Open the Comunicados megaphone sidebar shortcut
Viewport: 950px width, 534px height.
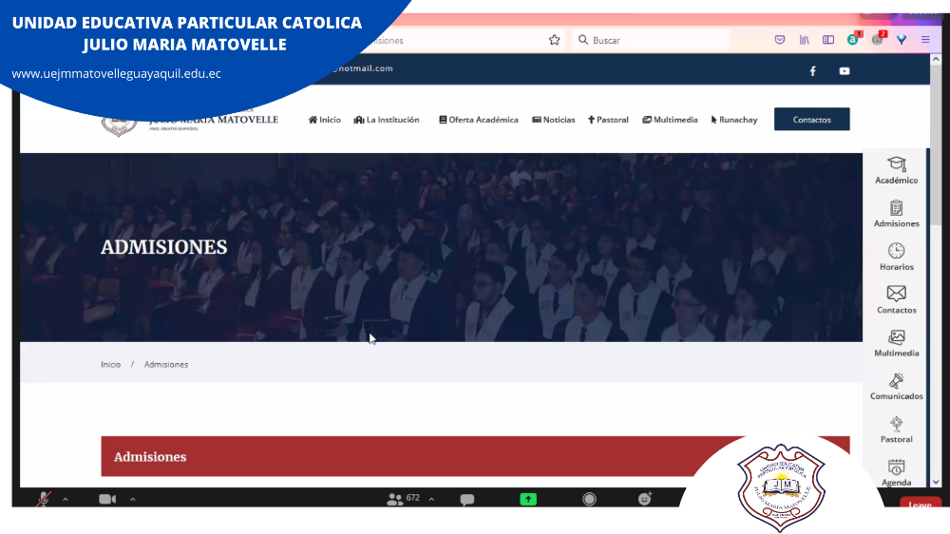click(896, 387)
